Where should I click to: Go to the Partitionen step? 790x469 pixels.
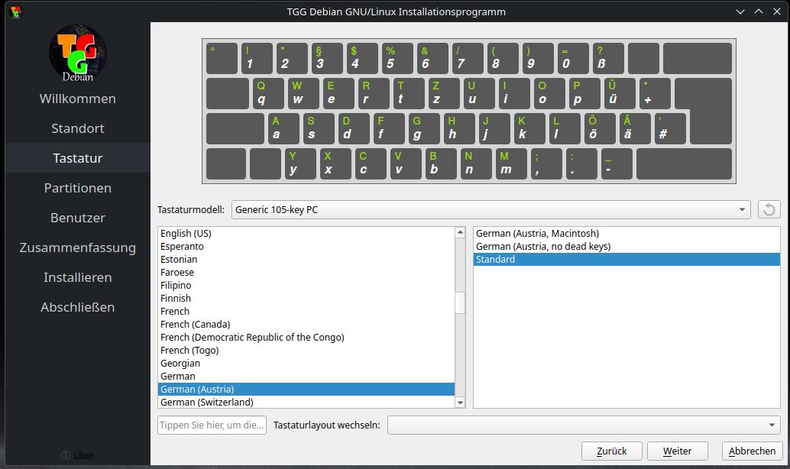tap(77, 188)
